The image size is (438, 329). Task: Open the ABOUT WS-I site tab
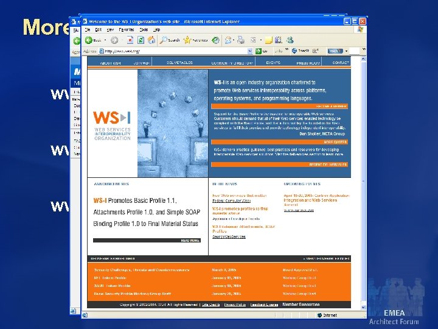(110, 63)
